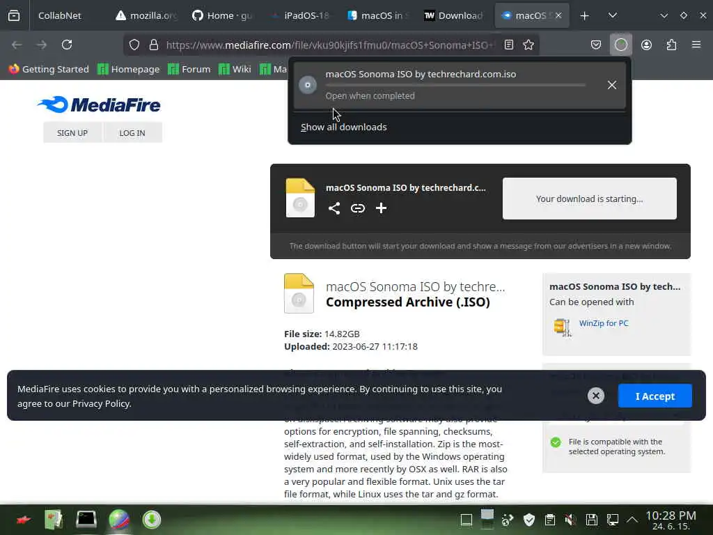Screen dimensions: 713x535
Task: Open the terminal icon in taskbar
Action: tap(86, 520)
